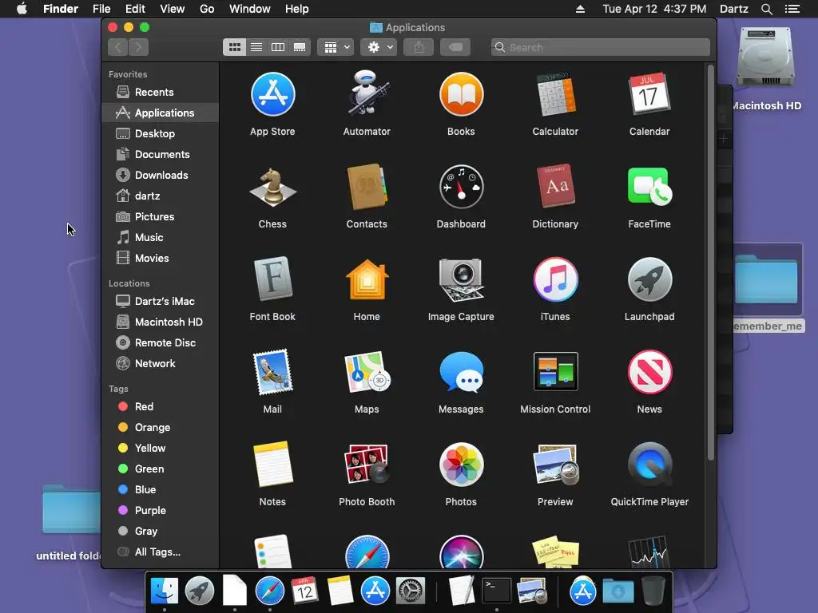Open Image Capture from the grid
This screenshot has height=613, width=818.
[x=461, y=279]
